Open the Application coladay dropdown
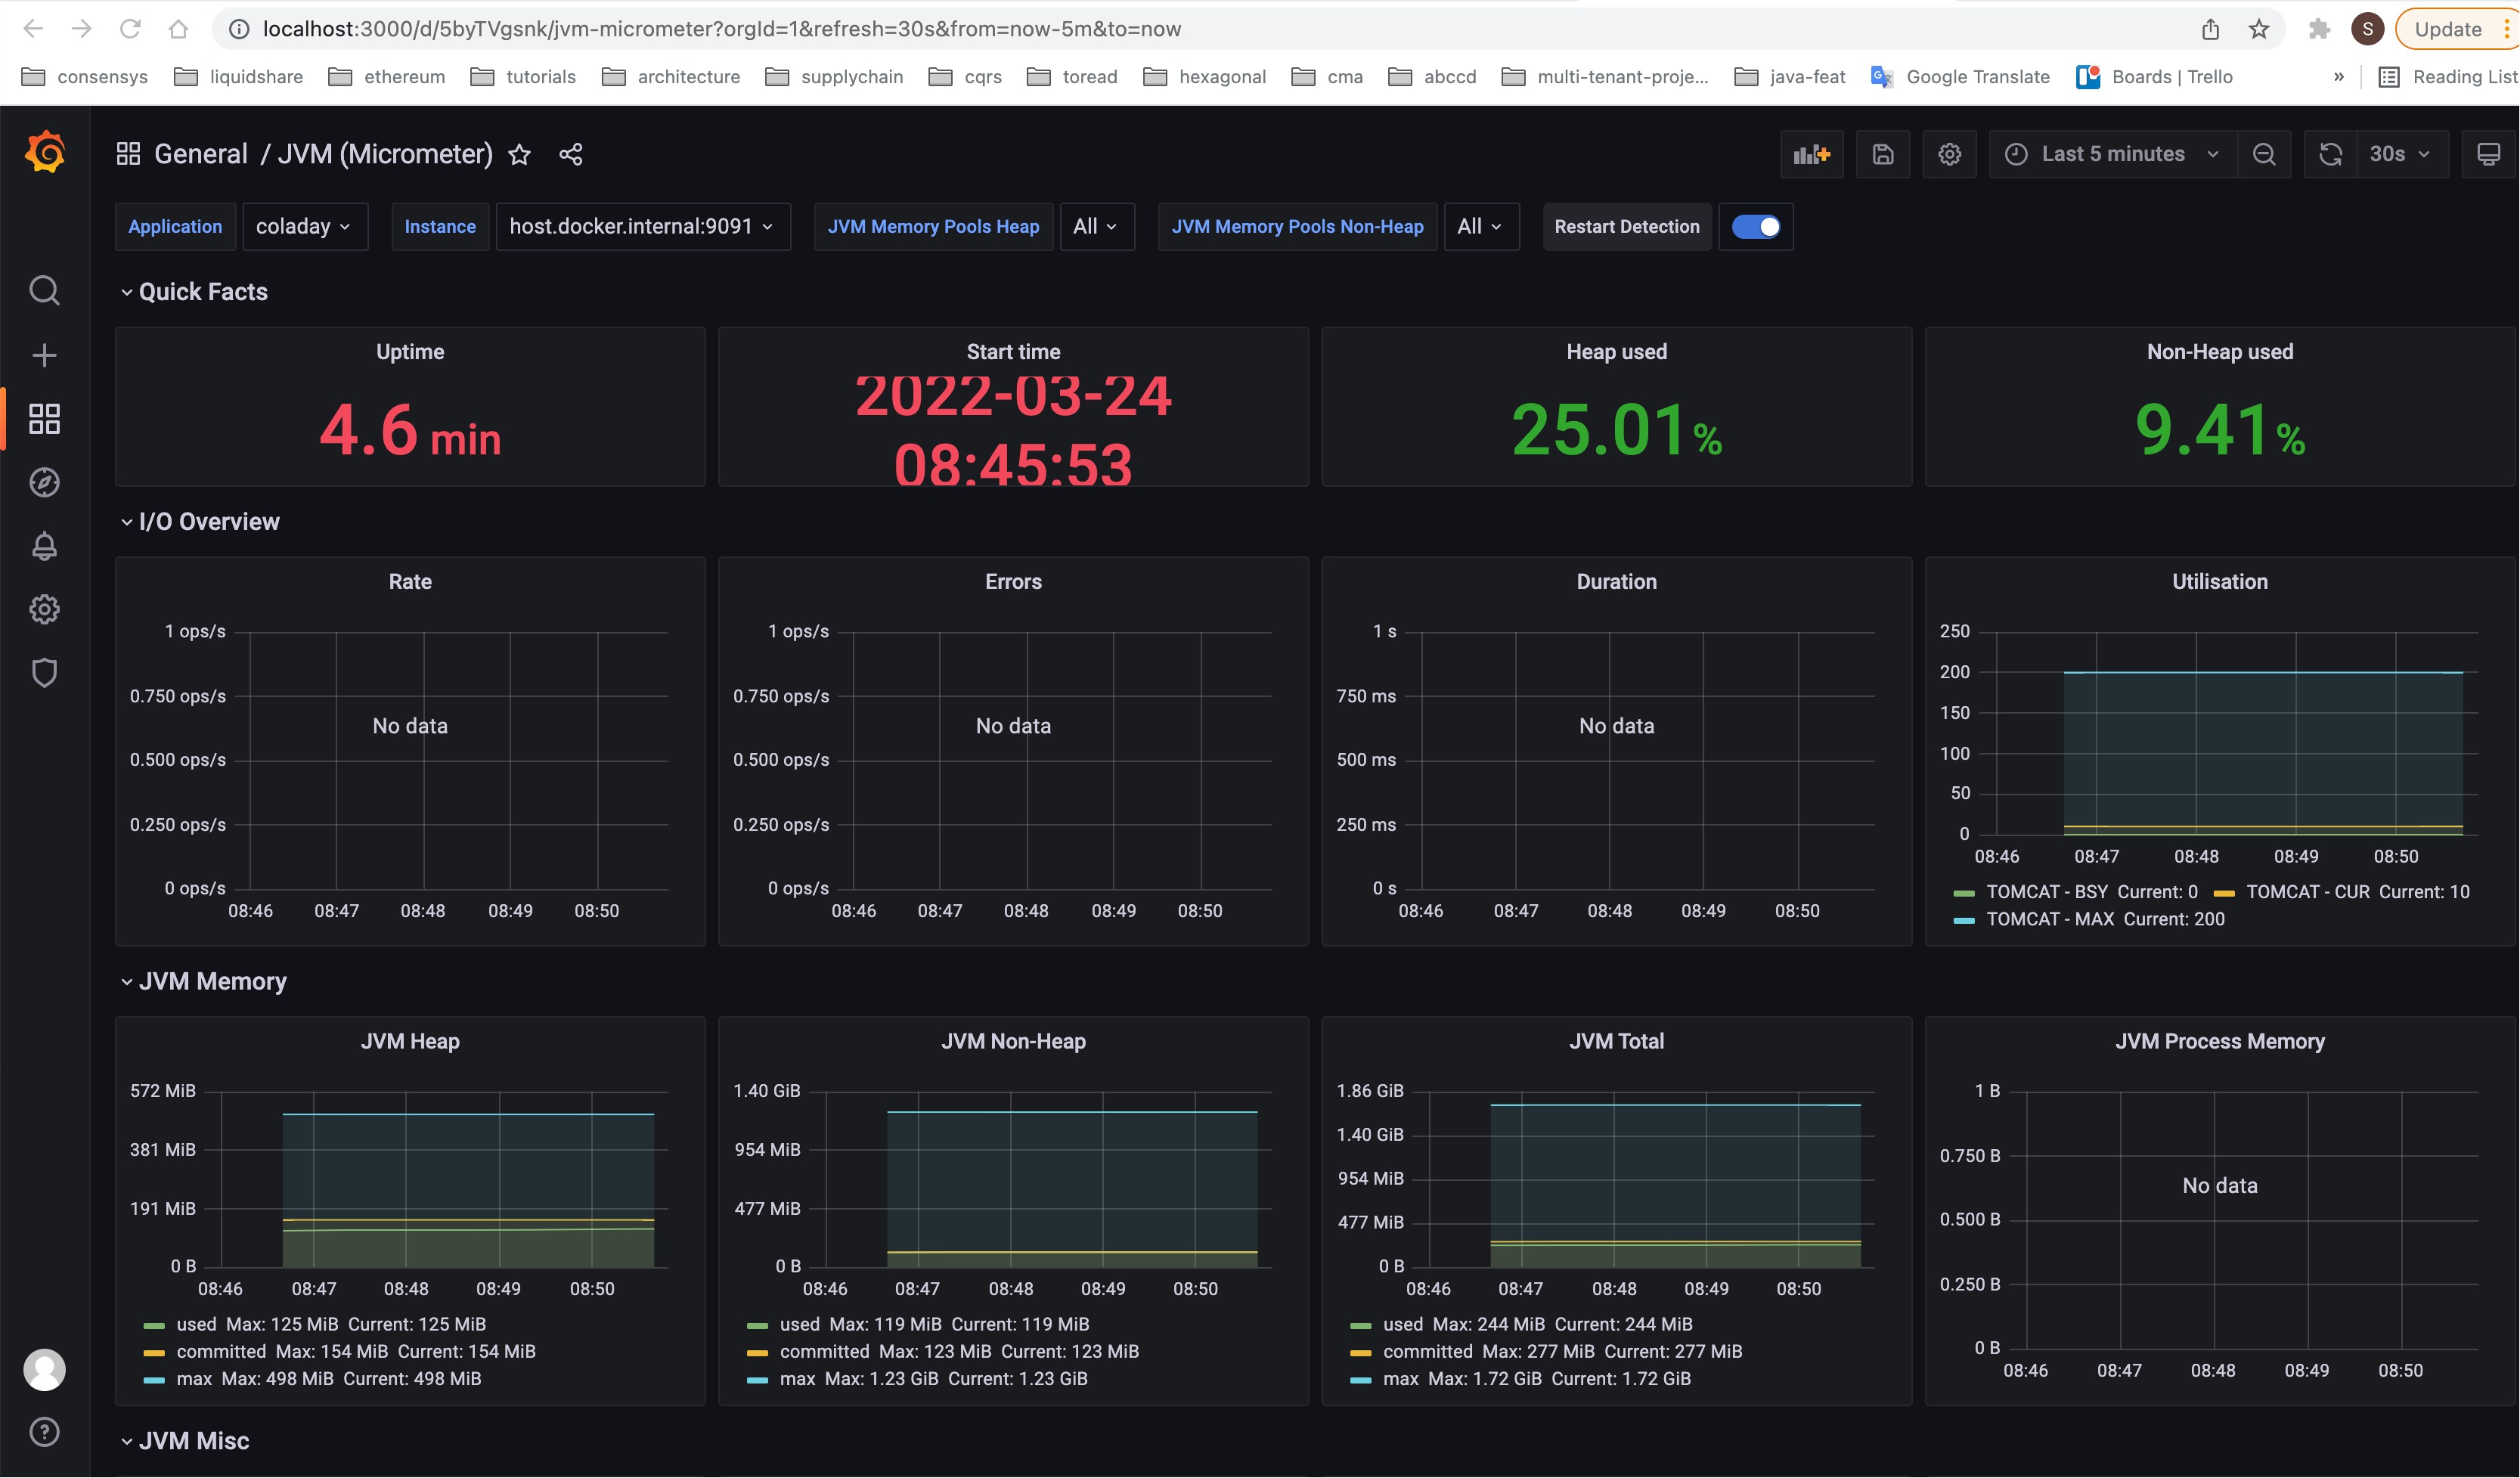2520x1478 pixels. 303,227
